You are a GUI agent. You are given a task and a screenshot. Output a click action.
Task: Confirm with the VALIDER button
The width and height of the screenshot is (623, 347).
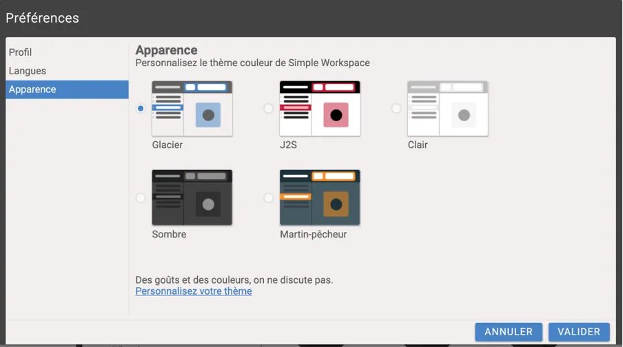579,332
